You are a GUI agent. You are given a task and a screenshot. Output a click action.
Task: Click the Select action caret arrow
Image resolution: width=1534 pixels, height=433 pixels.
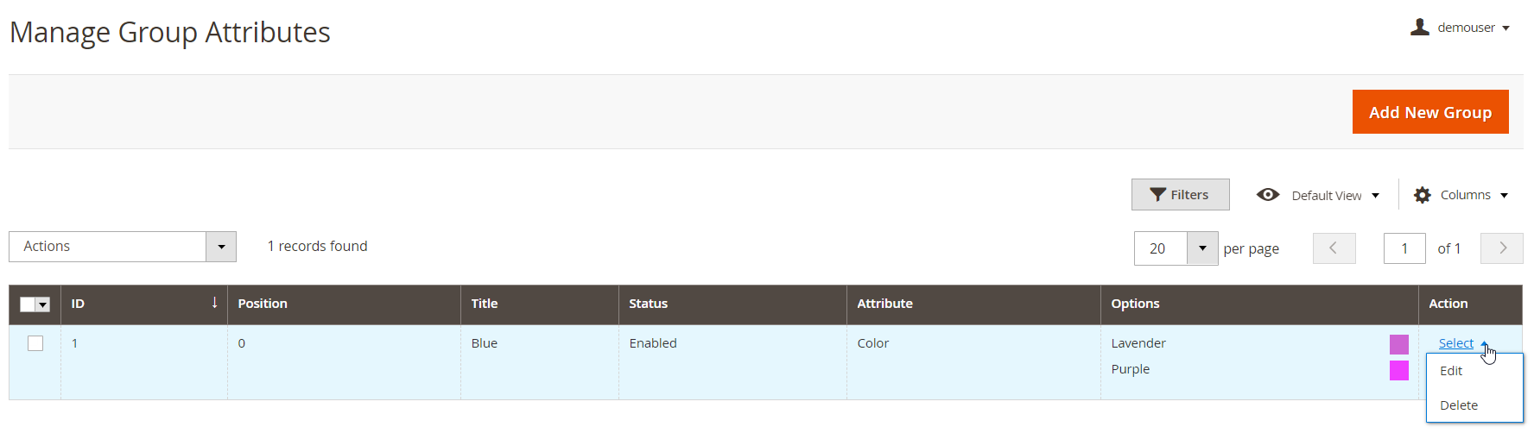[1484, 344]
